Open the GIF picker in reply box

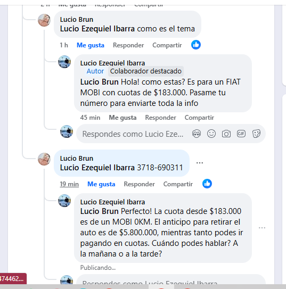241,134
